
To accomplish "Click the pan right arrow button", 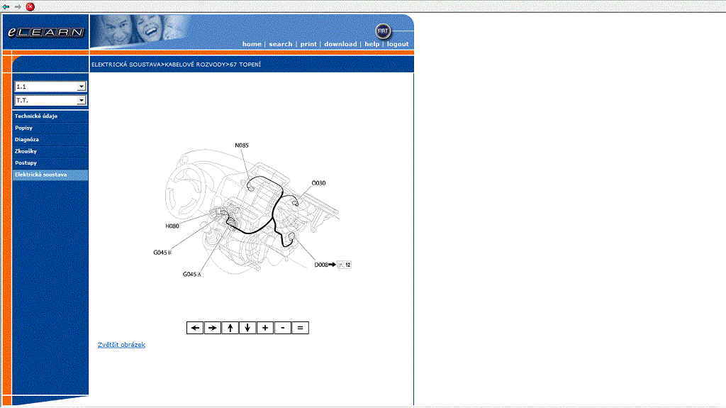I will point(213,328).
